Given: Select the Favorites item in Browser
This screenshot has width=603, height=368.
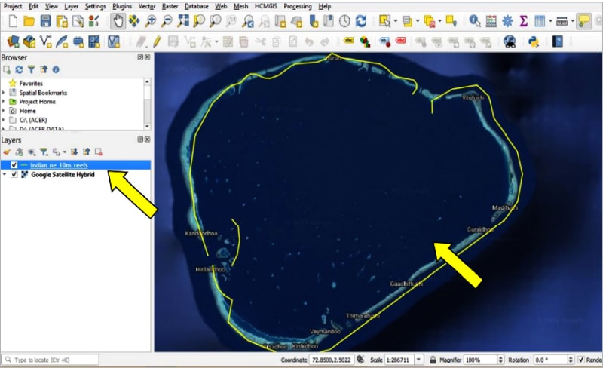Looking at the screenshot, I should point(30,84).
